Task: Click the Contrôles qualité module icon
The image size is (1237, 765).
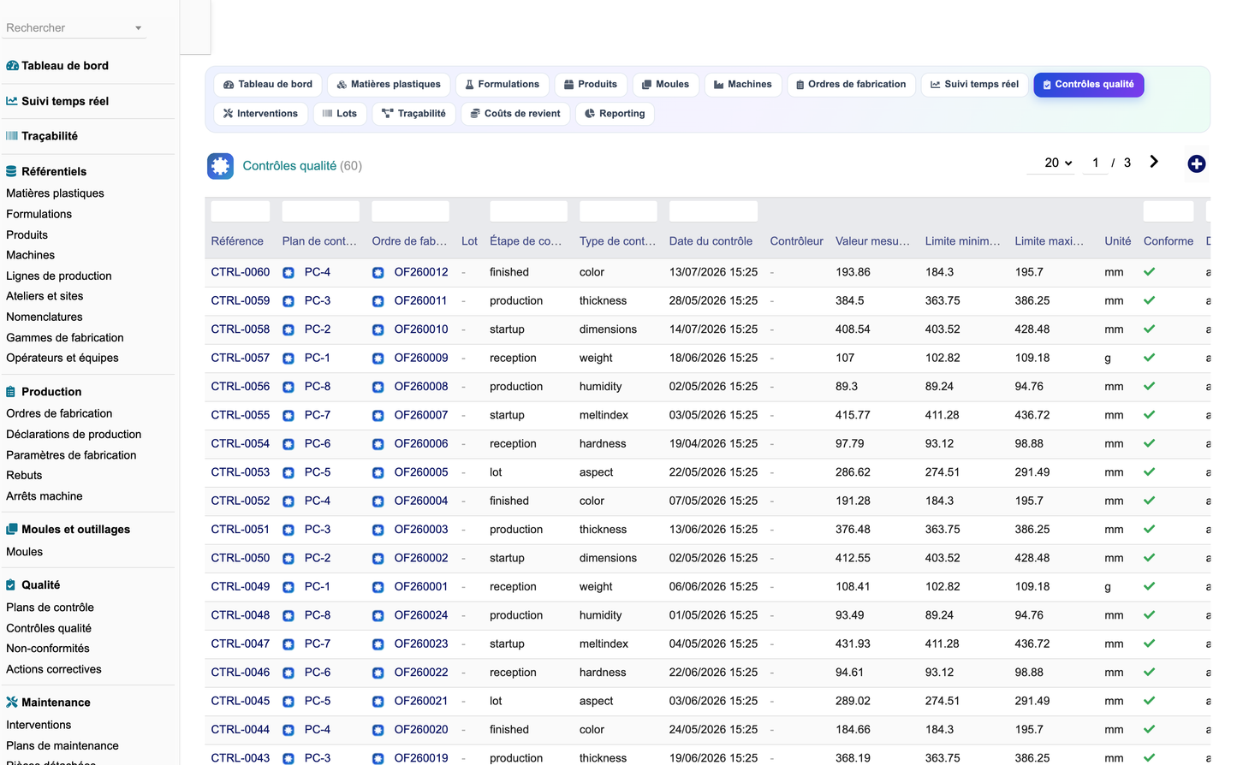Action: point(220,166)
